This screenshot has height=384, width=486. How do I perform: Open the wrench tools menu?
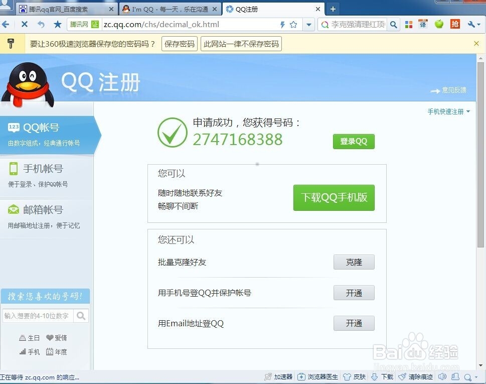[474, 24]
